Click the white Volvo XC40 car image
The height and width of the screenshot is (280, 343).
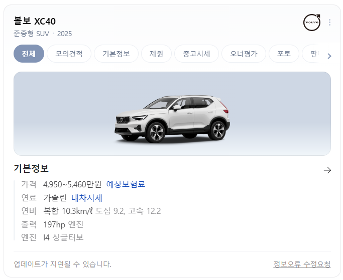pyautogui.click(x=172, y=119)
